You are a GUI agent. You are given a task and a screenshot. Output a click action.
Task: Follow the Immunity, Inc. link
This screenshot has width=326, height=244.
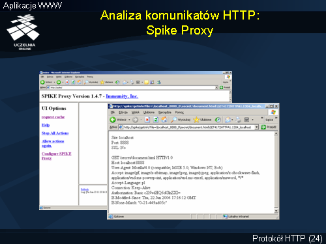[x=122, y=96]
